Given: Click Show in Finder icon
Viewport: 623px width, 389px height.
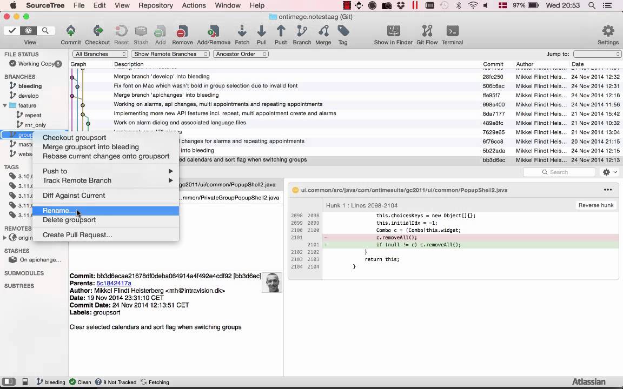Looking at the screenshot, I should (x=393, y=31).
